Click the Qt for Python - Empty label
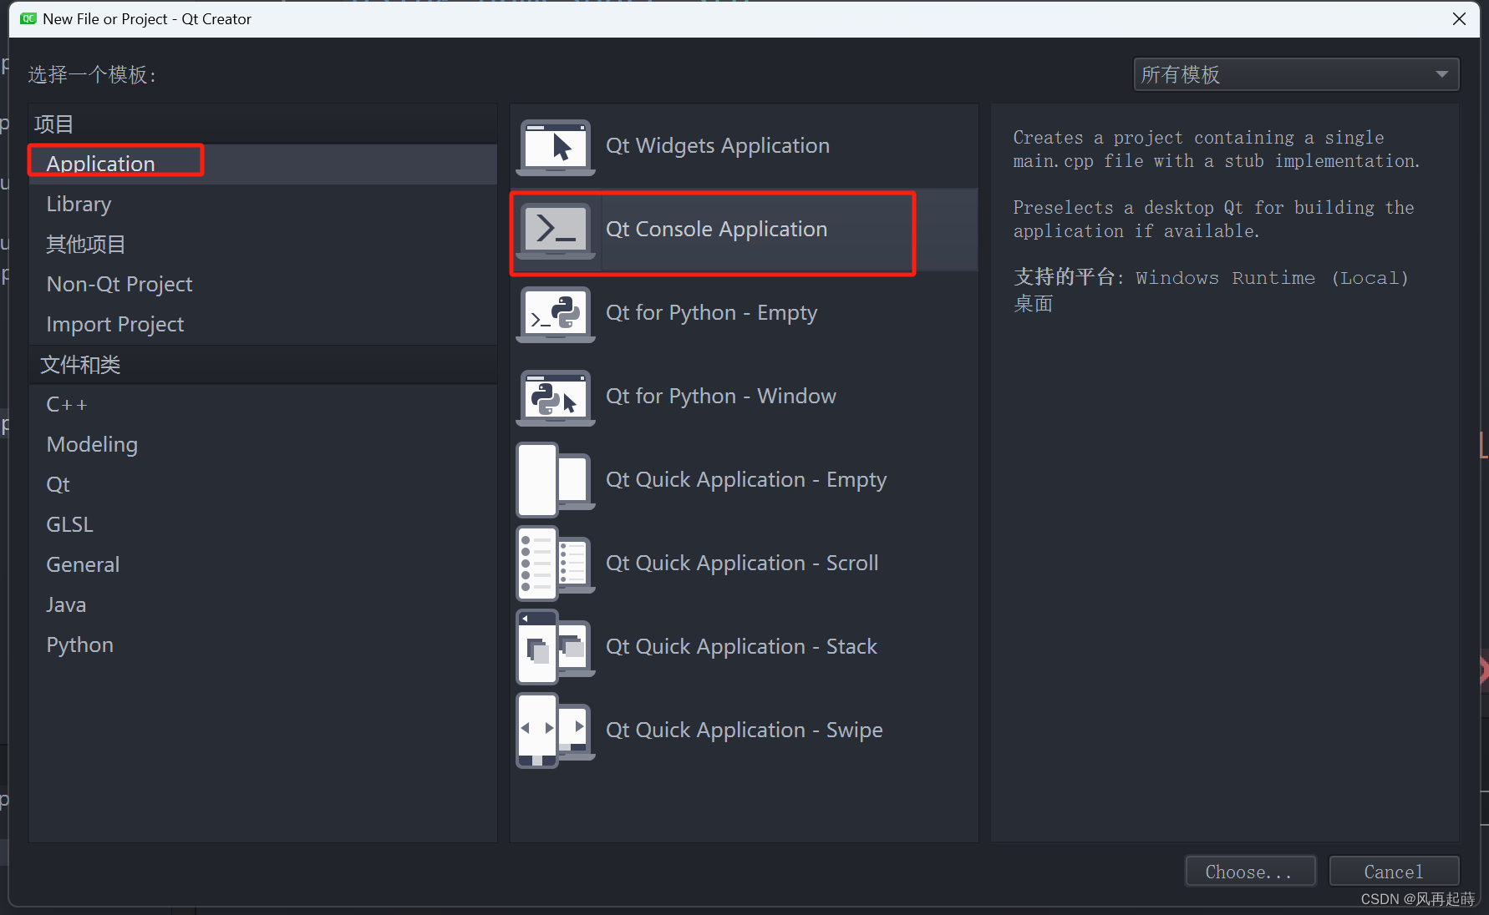 711,312
